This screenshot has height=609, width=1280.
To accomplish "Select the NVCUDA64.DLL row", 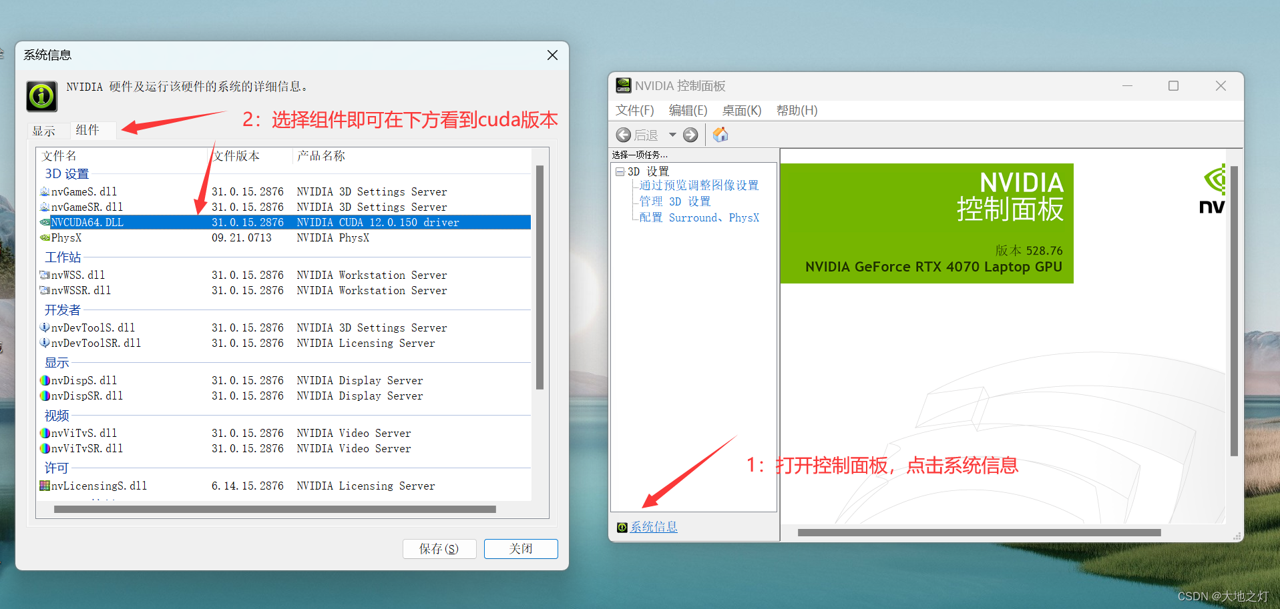I will click(x=284, y=222).
